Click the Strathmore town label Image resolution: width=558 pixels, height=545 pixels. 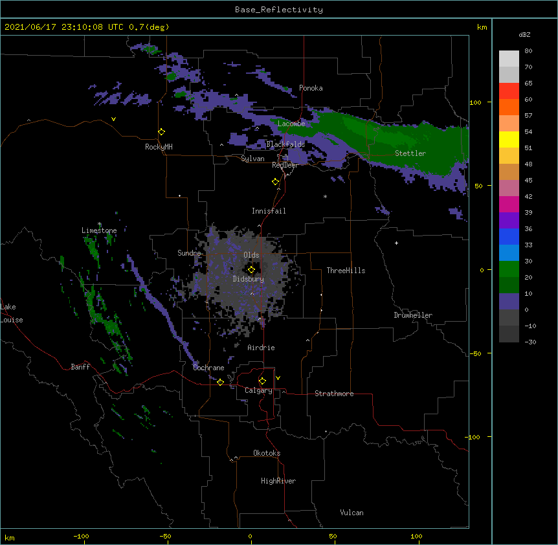click(334, 394)
